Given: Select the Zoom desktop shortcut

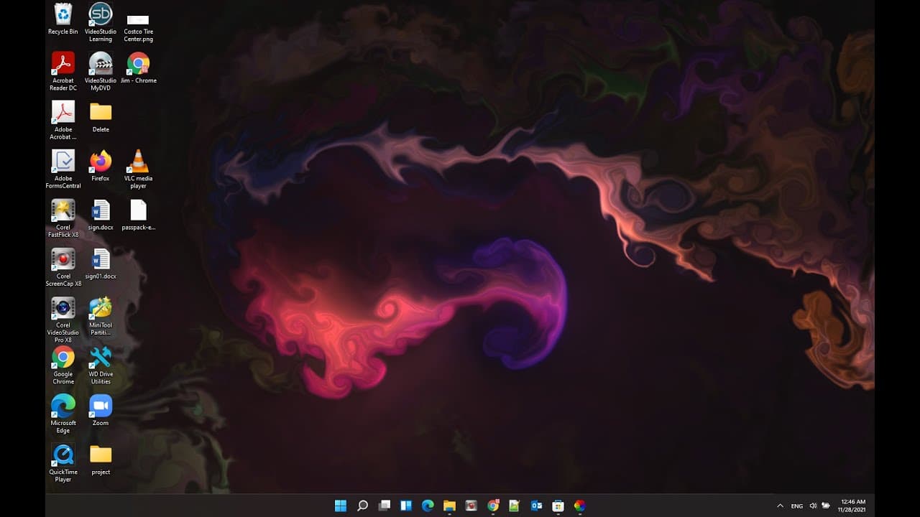Looking at the screenshot, I should pos(101,410).
